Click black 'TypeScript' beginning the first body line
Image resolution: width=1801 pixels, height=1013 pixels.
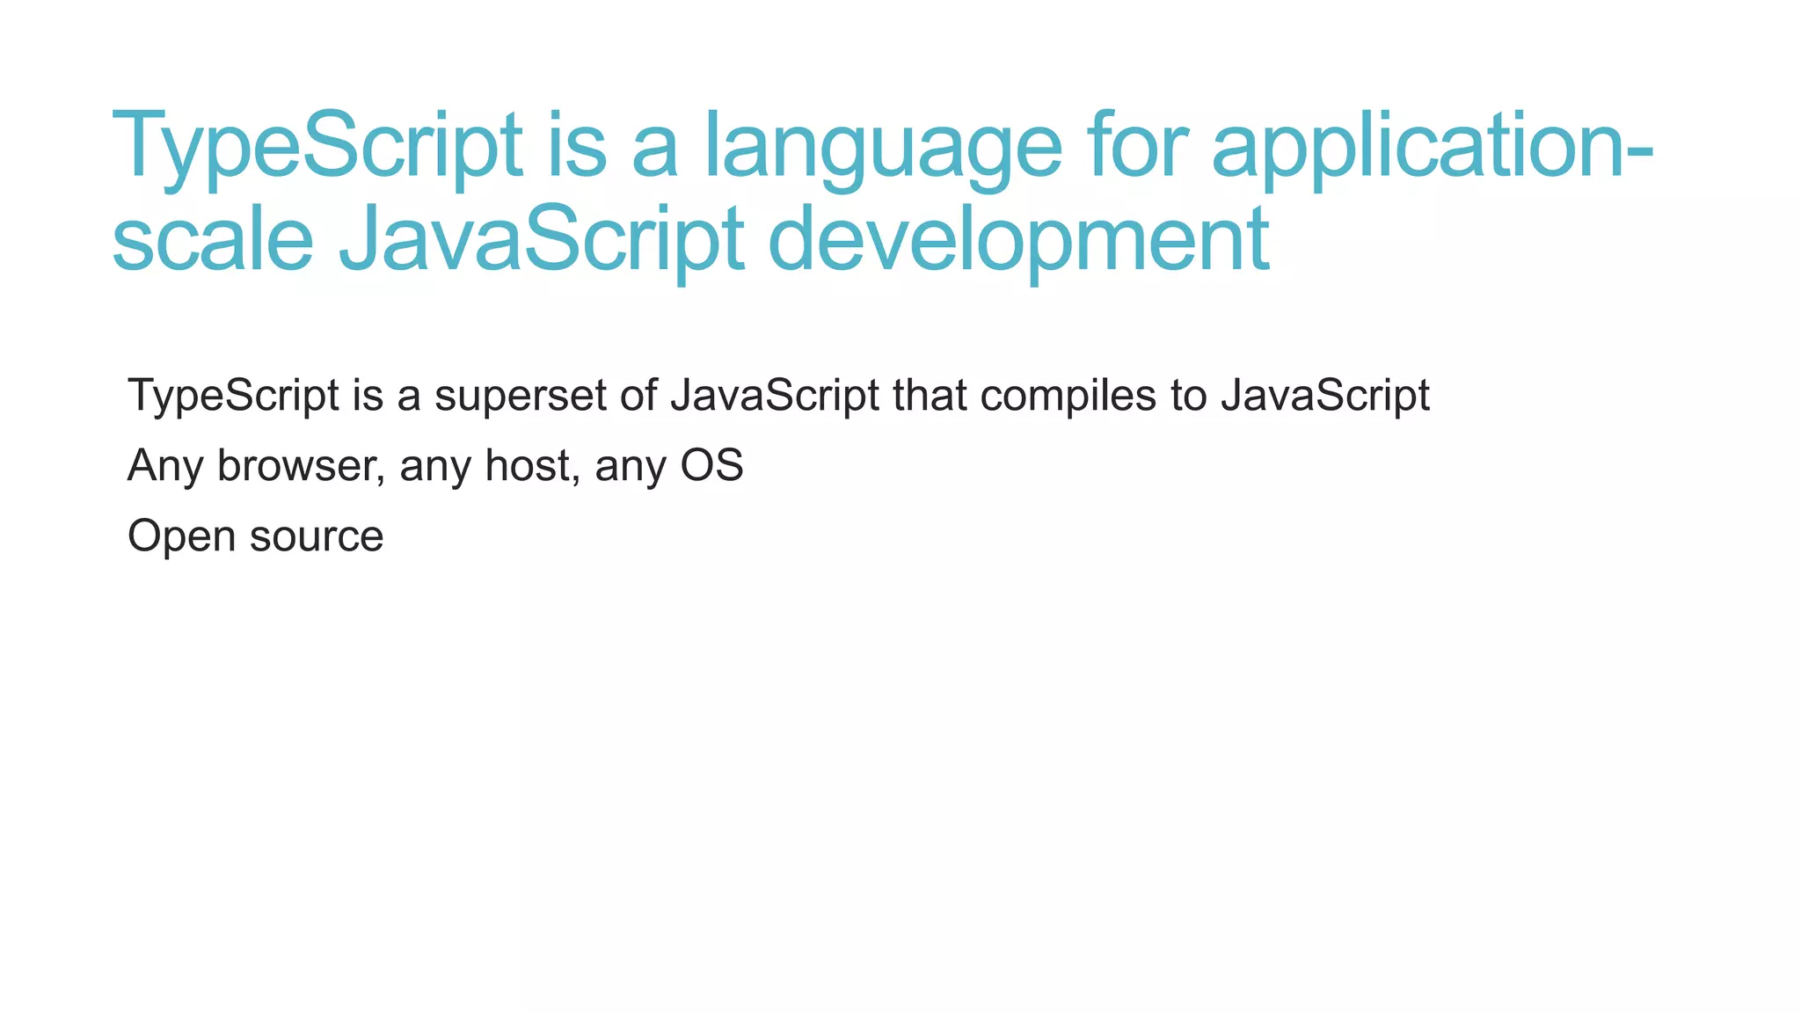point(234,395)
